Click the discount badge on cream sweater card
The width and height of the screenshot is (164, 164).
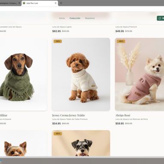[58, 41]
